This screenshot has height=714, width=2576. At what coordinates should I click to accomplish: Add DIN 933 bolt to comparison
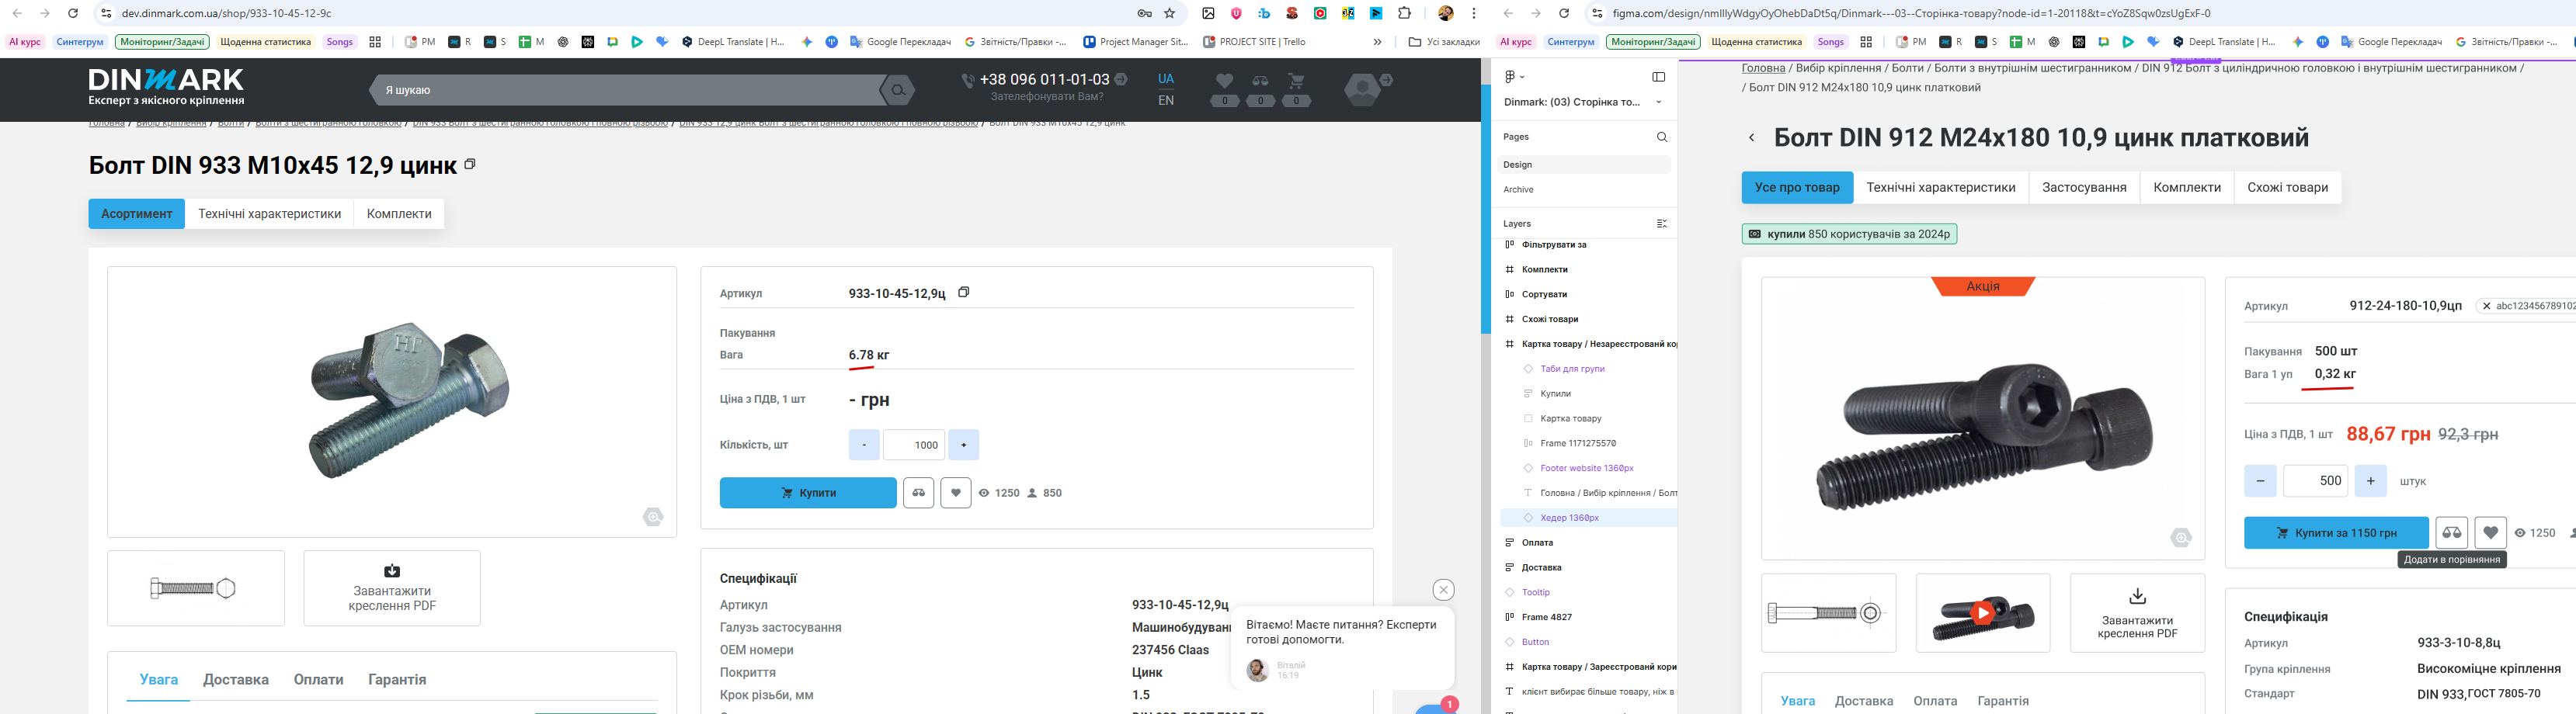click(918, 493)
